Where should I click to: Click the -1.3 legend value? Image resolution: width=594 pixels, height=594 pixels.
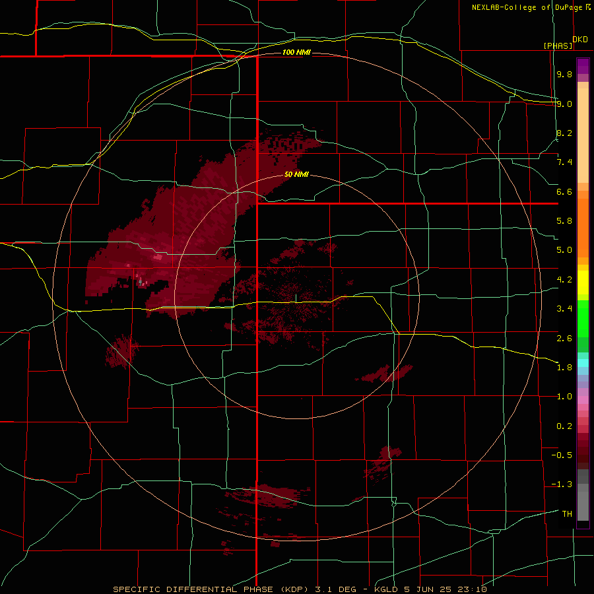(x=562, y=484)
